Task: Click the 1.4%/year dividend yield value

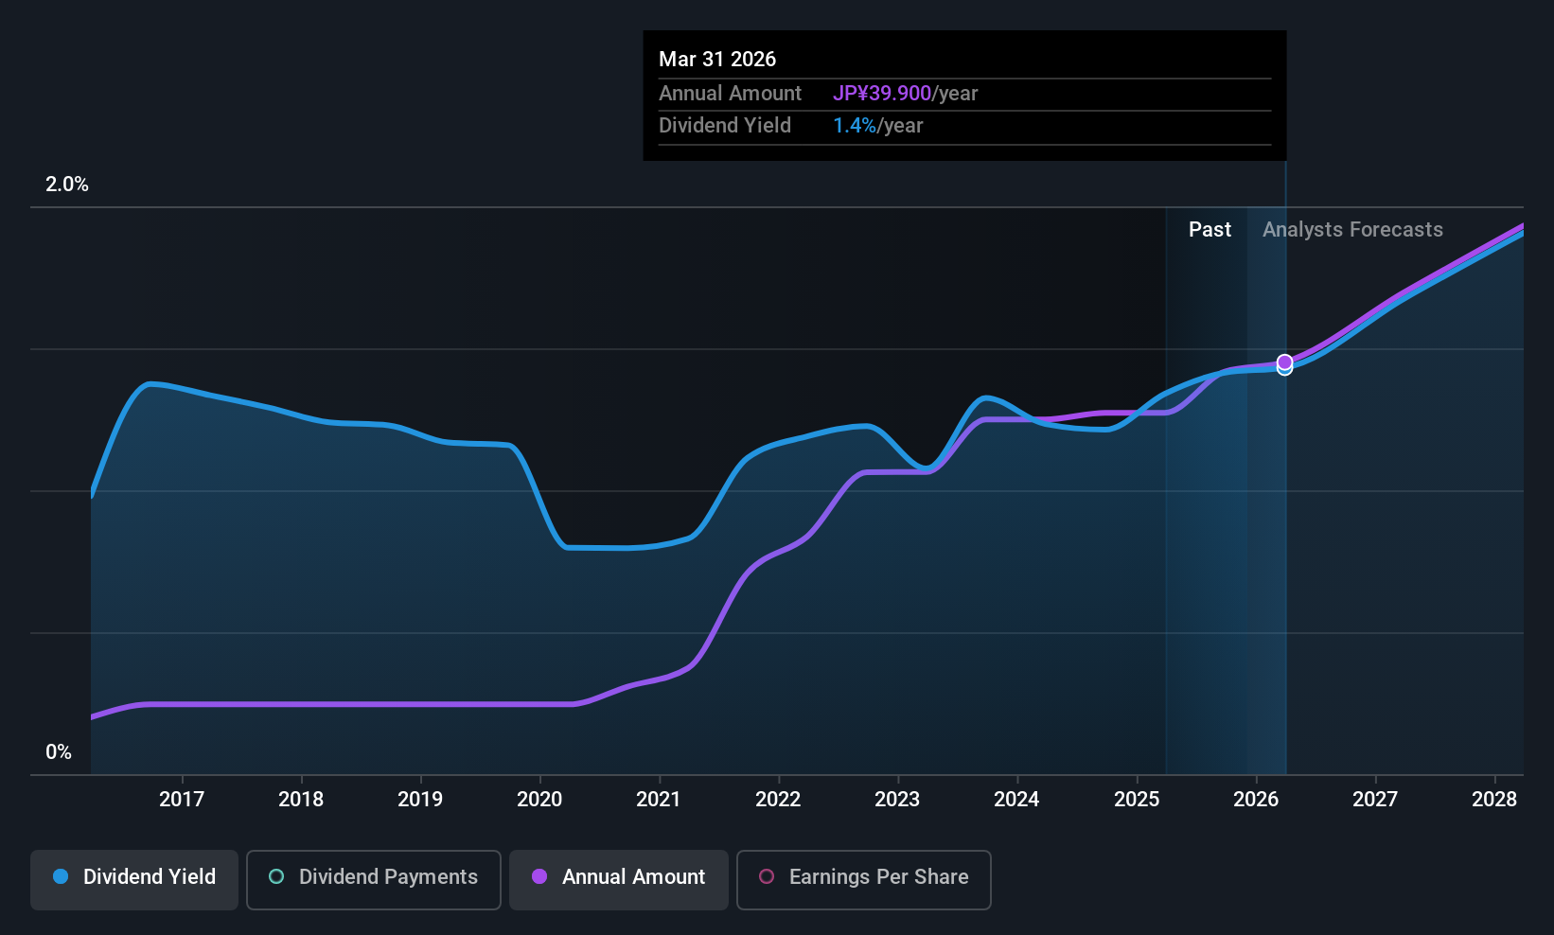Action: pos(877,126)
